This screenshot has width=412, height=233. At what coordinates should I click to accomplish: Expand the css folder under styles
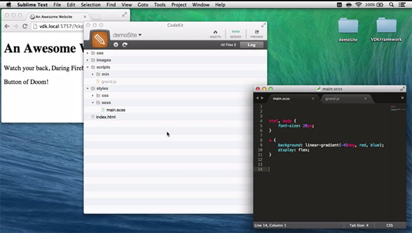tap(93, 96)
